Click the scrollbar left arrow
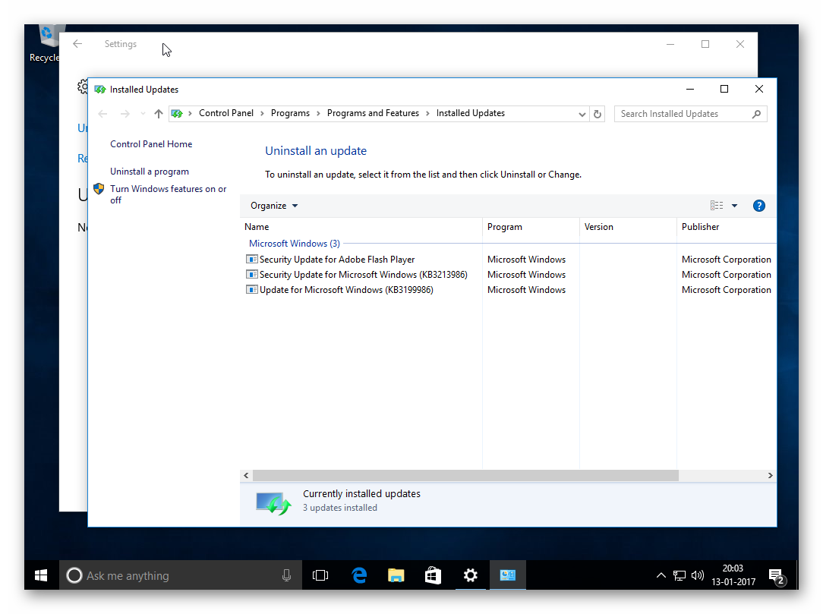The width and height of the screenshot is (823, 614). pyautogui.click(x=246, y=475)
